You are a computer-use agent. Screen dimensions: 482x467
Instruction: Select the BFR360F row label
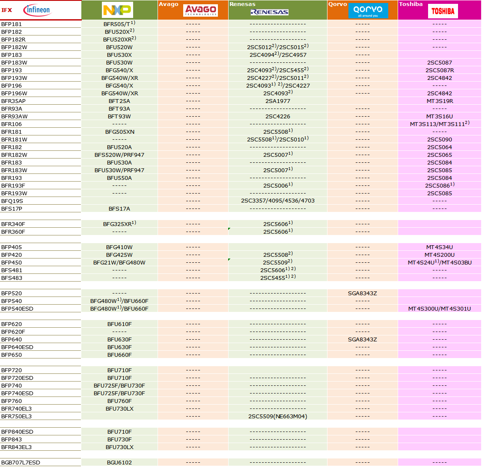tap(13, 232)
